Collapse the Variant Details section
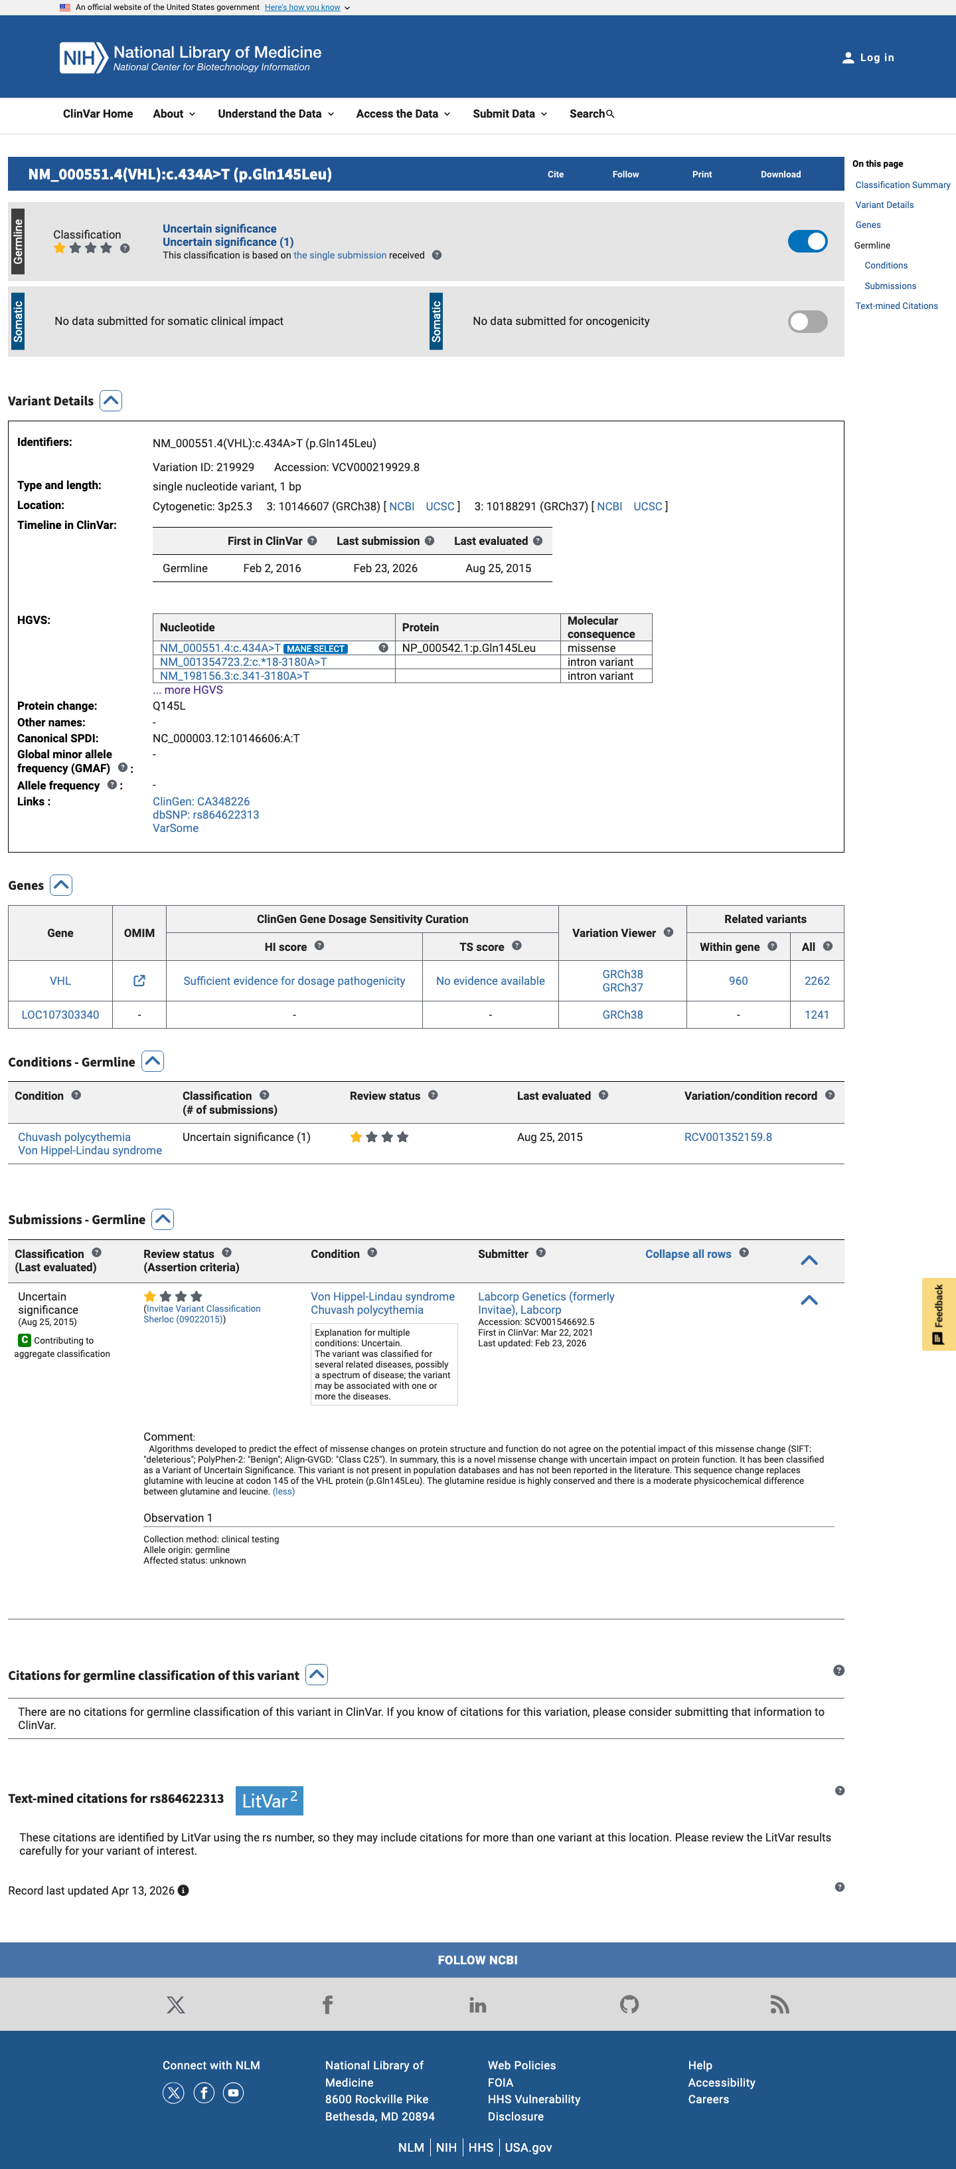956x2169 pixels. pos(111,401)
